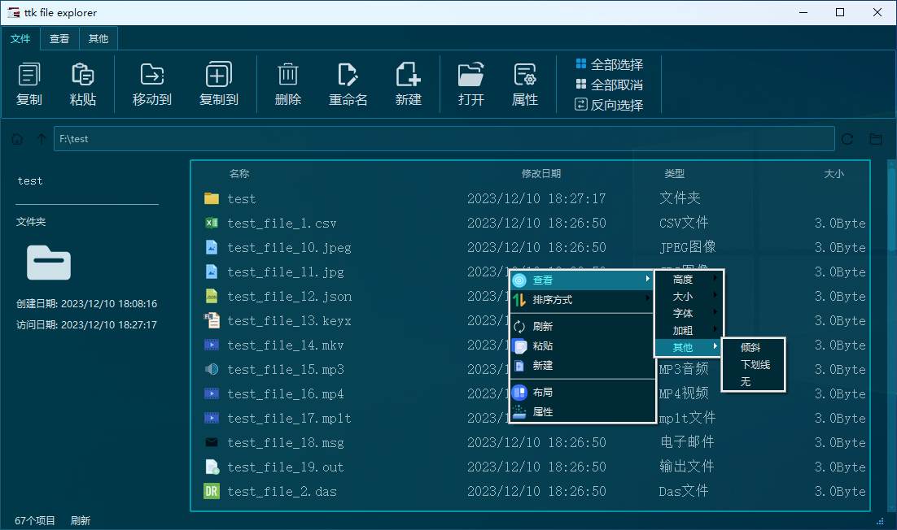Click the folder icon at far right of path bar
This screenshot has height=530, width=897.
pyautogui.click(x=875, y=139)
